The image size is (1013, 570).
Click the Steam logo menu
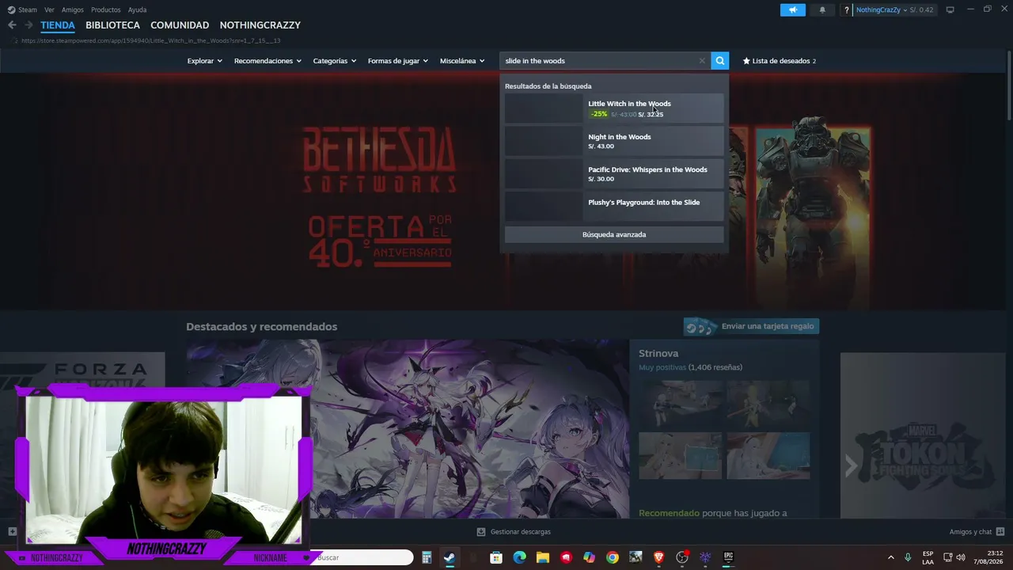point(22,9)
